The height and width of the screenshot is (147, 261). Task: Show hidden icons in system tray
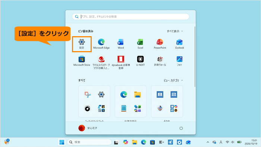(x=208, y=142)
